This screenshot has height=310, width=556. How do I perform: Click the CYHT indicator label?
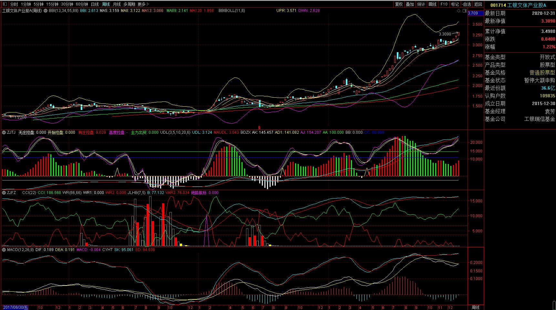108,250
